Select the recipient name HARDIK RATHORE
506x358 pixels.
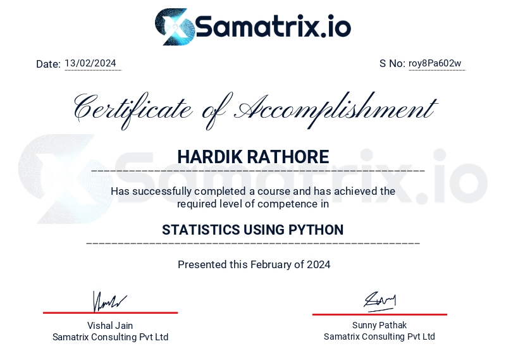coord(253,157)
